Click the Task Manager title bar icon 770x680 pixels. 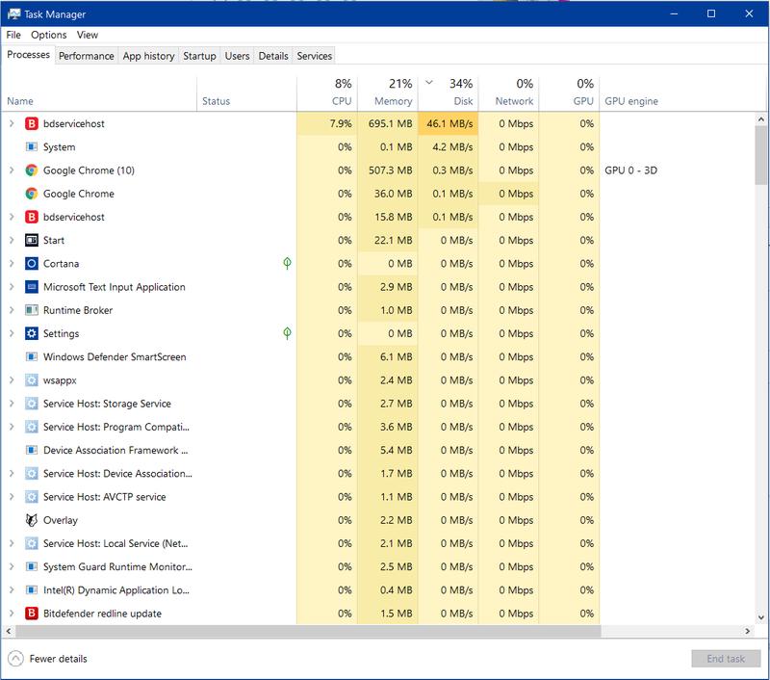[14, 14]
